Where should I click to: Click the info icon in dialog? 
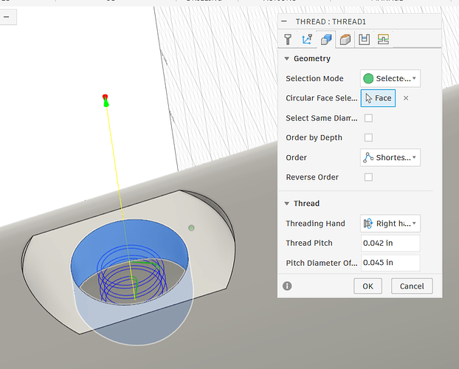point(287,286)
